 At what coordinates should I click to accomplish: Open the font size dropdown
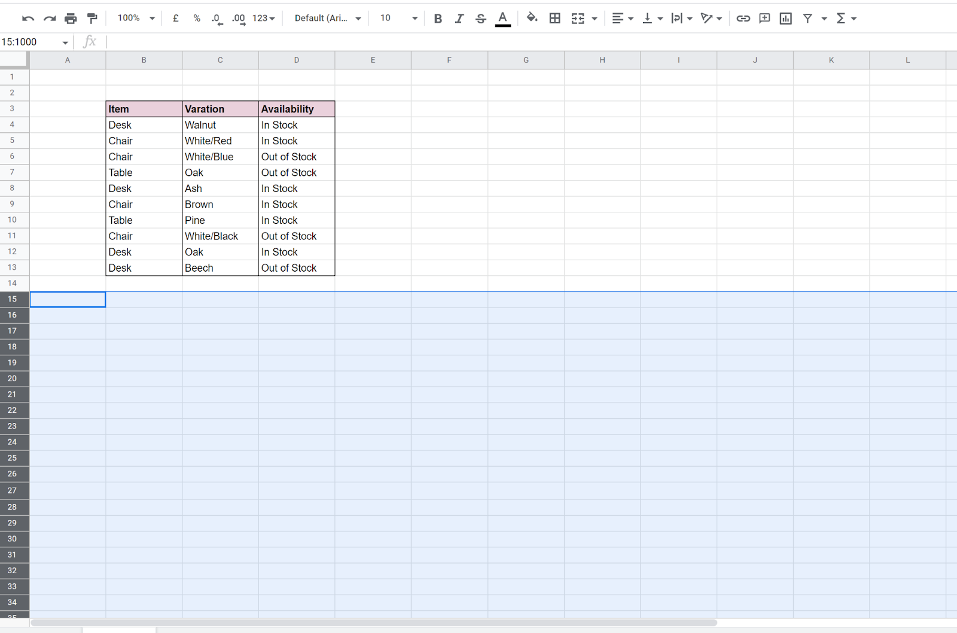tap(396, 18)
